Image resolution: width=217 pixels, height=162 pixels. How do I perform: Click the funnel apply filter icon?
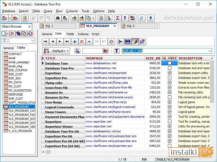tap(117, 51)
